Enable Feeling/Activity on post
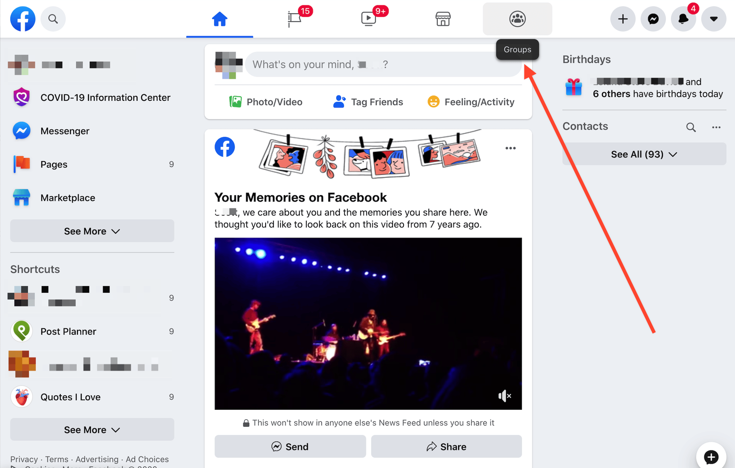Screen dimensions: 735x468 point(471,101)
